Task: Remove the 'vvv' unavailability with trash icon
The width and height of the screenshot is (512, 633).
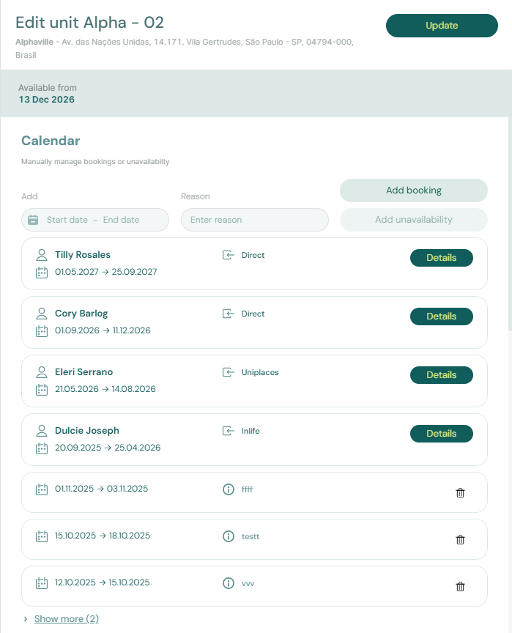Action: pyautogui.click(x=460, y=587)
